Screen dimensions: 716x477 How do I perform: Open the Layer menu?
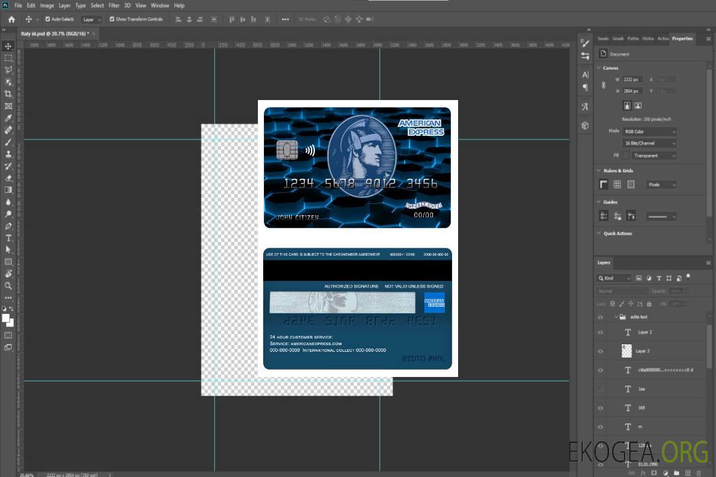64,5
